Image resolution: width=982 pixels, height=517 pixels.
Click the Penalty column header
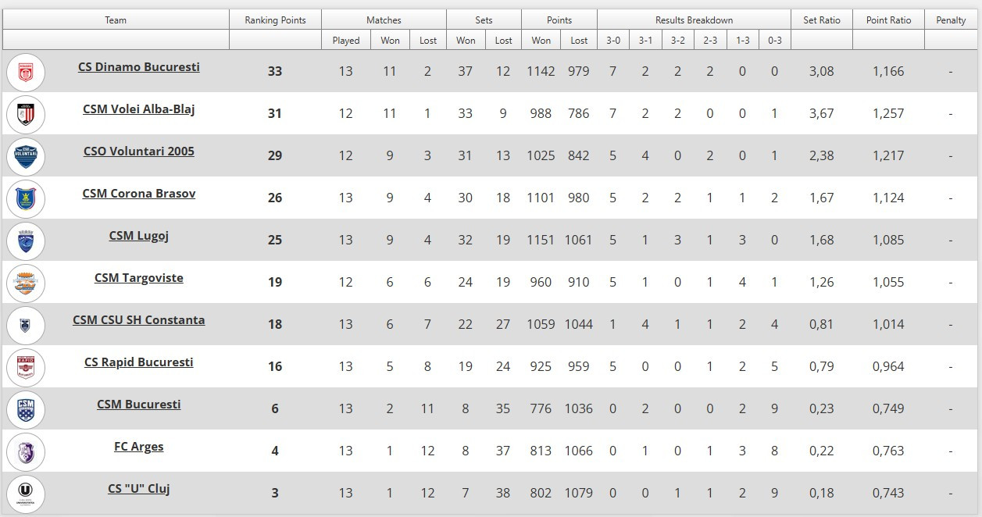[951, 20]
